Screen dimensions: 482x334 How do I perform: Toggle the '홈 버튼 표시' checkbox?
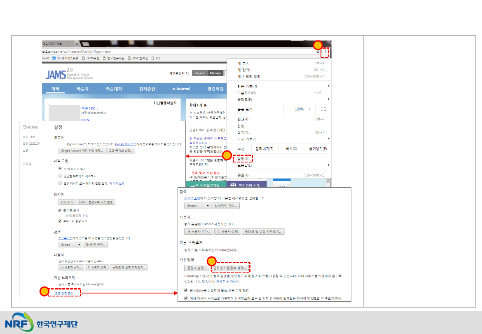click(60, 210)
